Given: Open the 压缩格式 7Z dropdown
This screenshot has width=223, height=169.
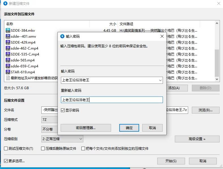Looking at the screenshot, I should tap(50, 119).
